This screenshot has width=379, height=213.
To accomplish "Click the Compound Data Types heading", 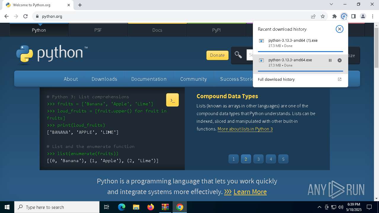I will 227,96.
